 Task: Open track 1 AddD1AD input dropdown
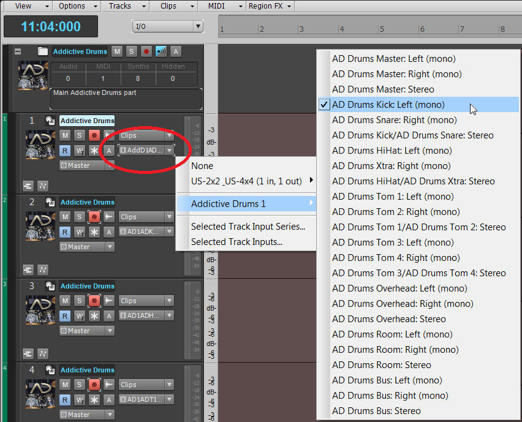tap(146, 151)
